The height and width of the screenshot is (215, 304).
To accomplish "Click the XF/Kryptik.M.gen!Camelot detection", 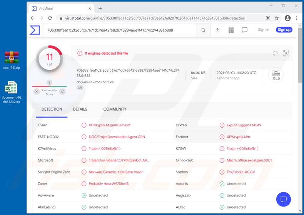I will click(110, 125).
